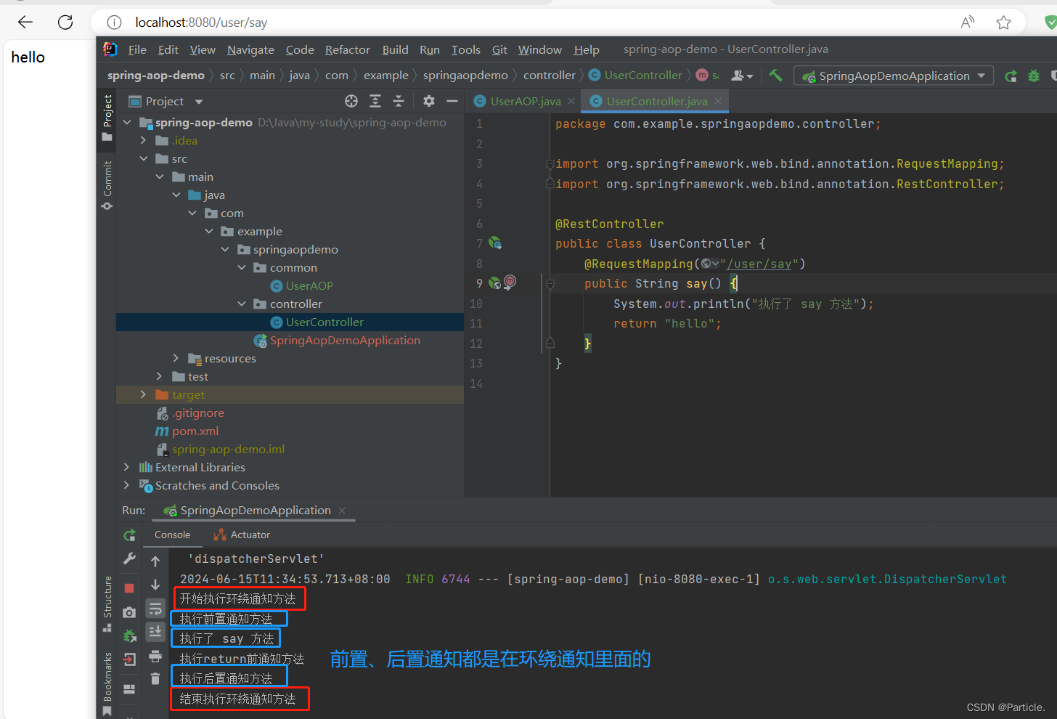
Task: Toggle the Project tool window side tab
Action: tap(107, 118)
